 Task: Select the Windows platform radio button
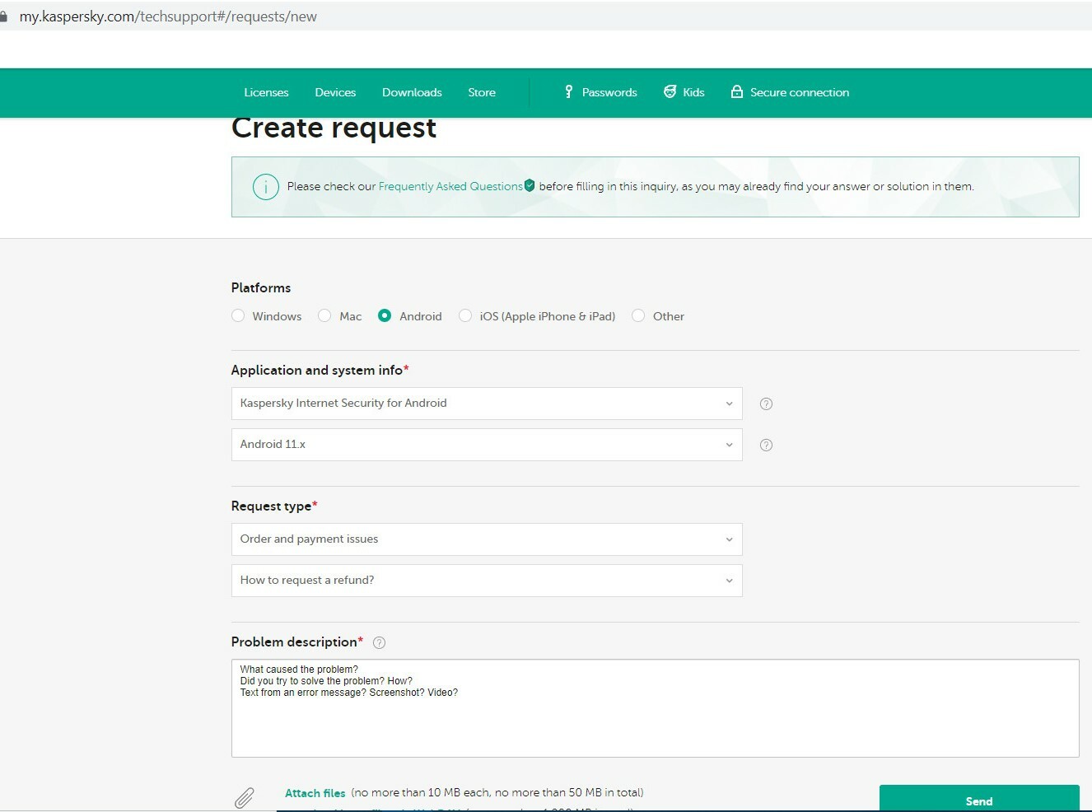(238, 315)
